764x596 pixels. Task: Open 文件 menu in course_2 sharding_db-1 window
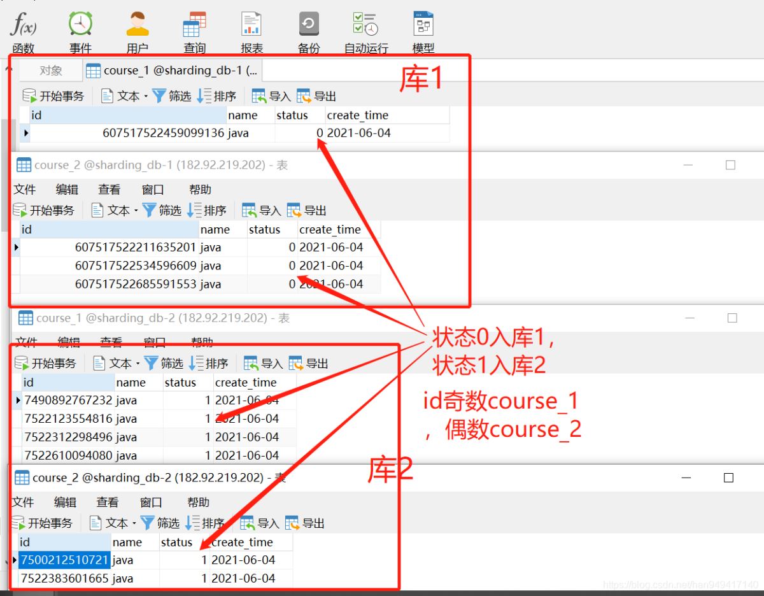pyautogui.click(x=25, y=190)
